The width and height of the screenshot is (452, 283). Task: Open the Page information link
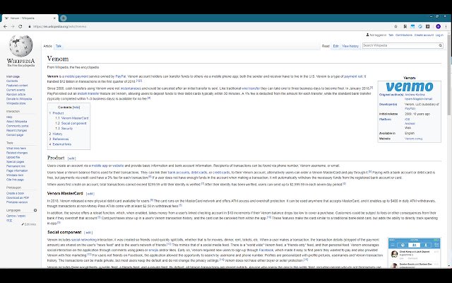tap(17, 171)
